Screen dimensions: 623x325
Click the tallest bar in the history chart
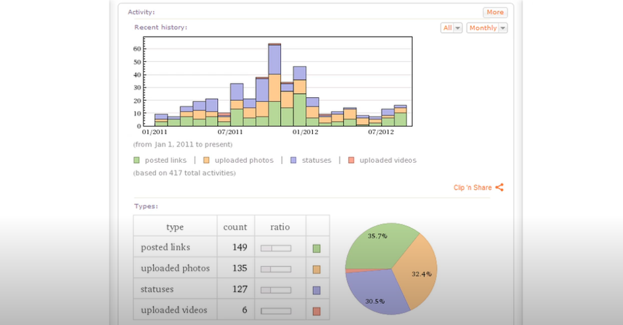[275, 84]
